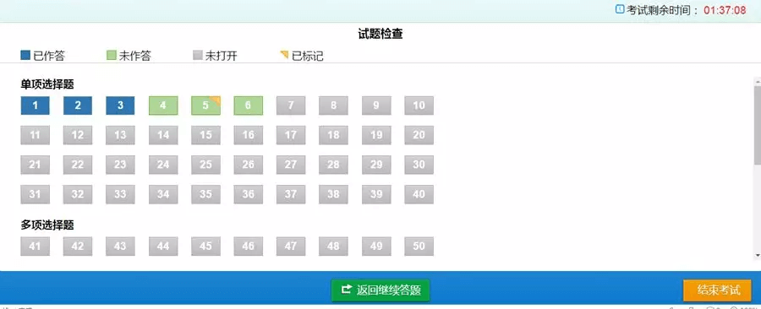Open question 48
The width and height of the screenshot is (761, 309).
pos(333,246)
